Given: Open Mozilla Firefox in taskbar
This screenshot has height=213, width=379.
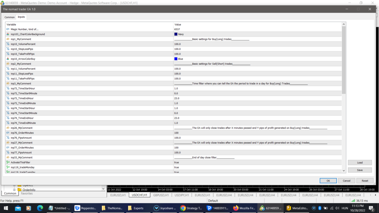Looking at the screenshot, I should (x=244, y=208).
